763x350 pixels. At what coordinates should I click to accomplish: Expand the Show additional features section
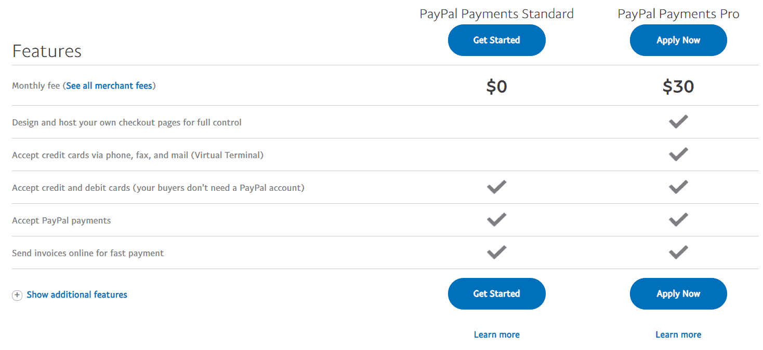(x=77, y=295)
